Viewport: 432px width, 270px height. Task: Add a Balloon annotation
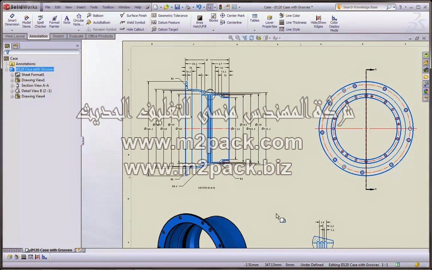pos(95,15)
